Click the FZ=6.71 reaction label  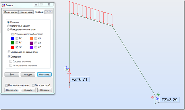pyautogui.click(x=79, y=79)
